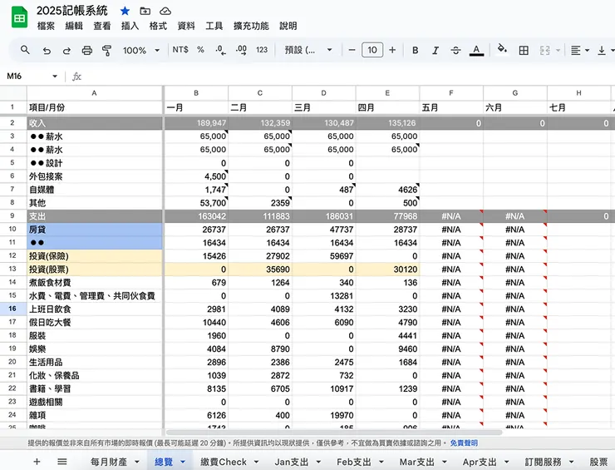Viewport: 615px width, 470px height.
Task: Click the print icon
Action: pos(87,50)
